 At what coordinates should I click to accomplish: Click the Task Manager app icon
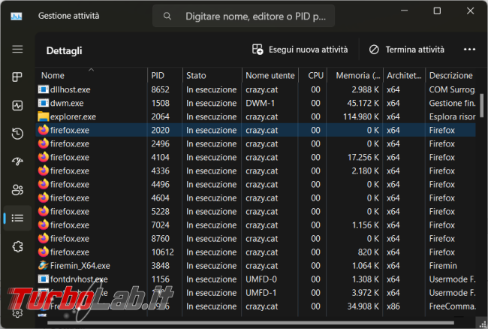click(17, 17)
